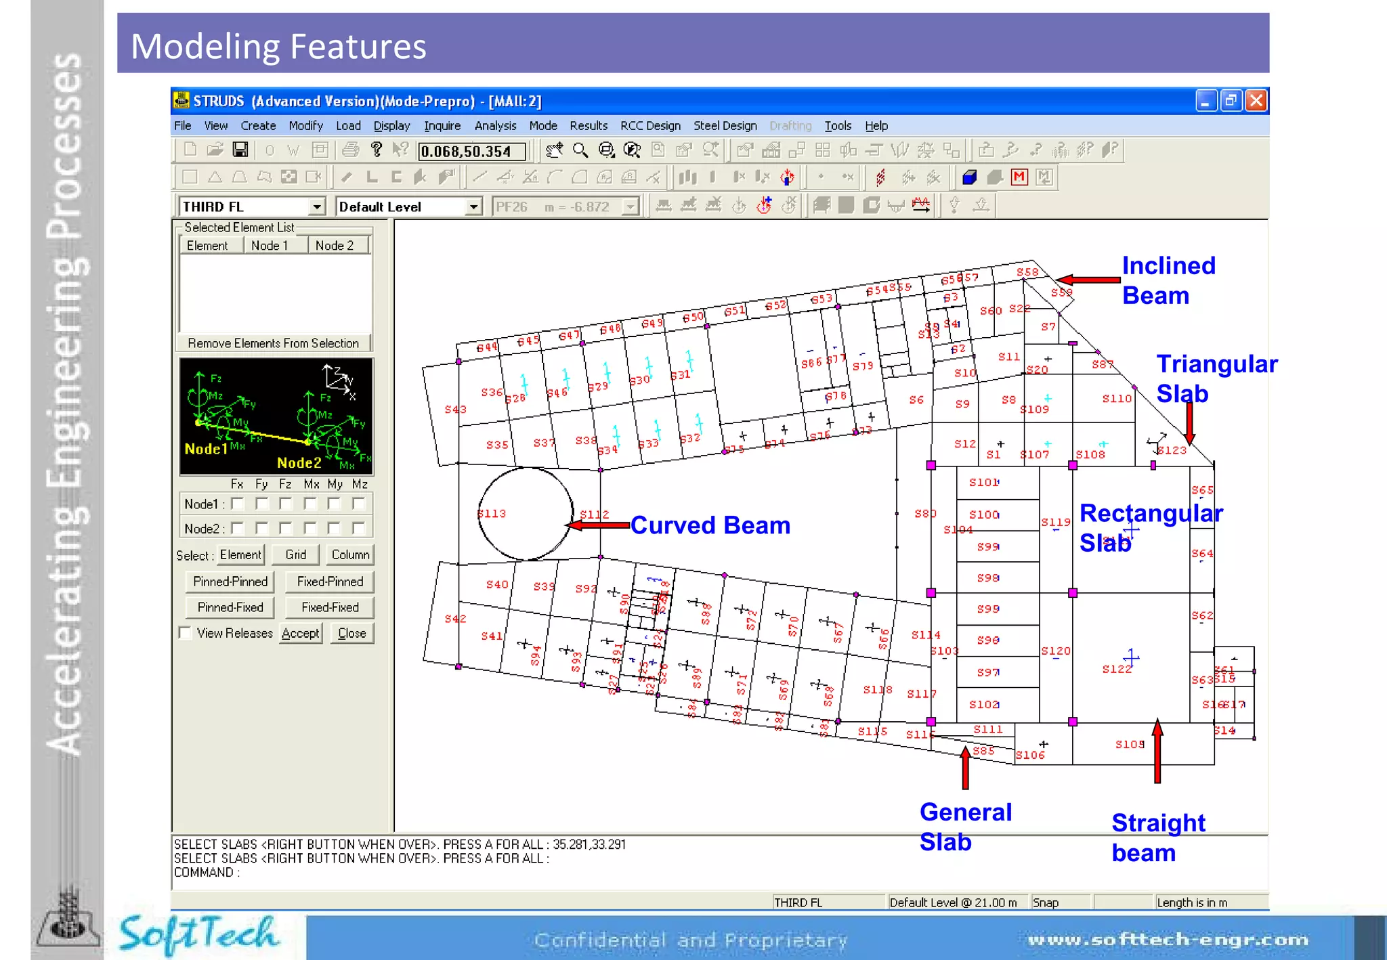
Task: Open the Create menu
Action: (258, 126)
